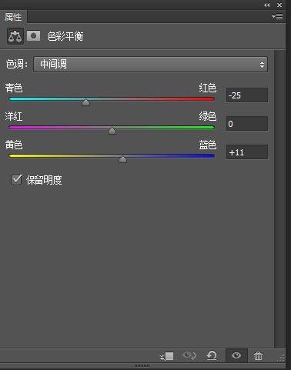
Task: Toggle layer visibility eye icon
Action: (236, 355)
